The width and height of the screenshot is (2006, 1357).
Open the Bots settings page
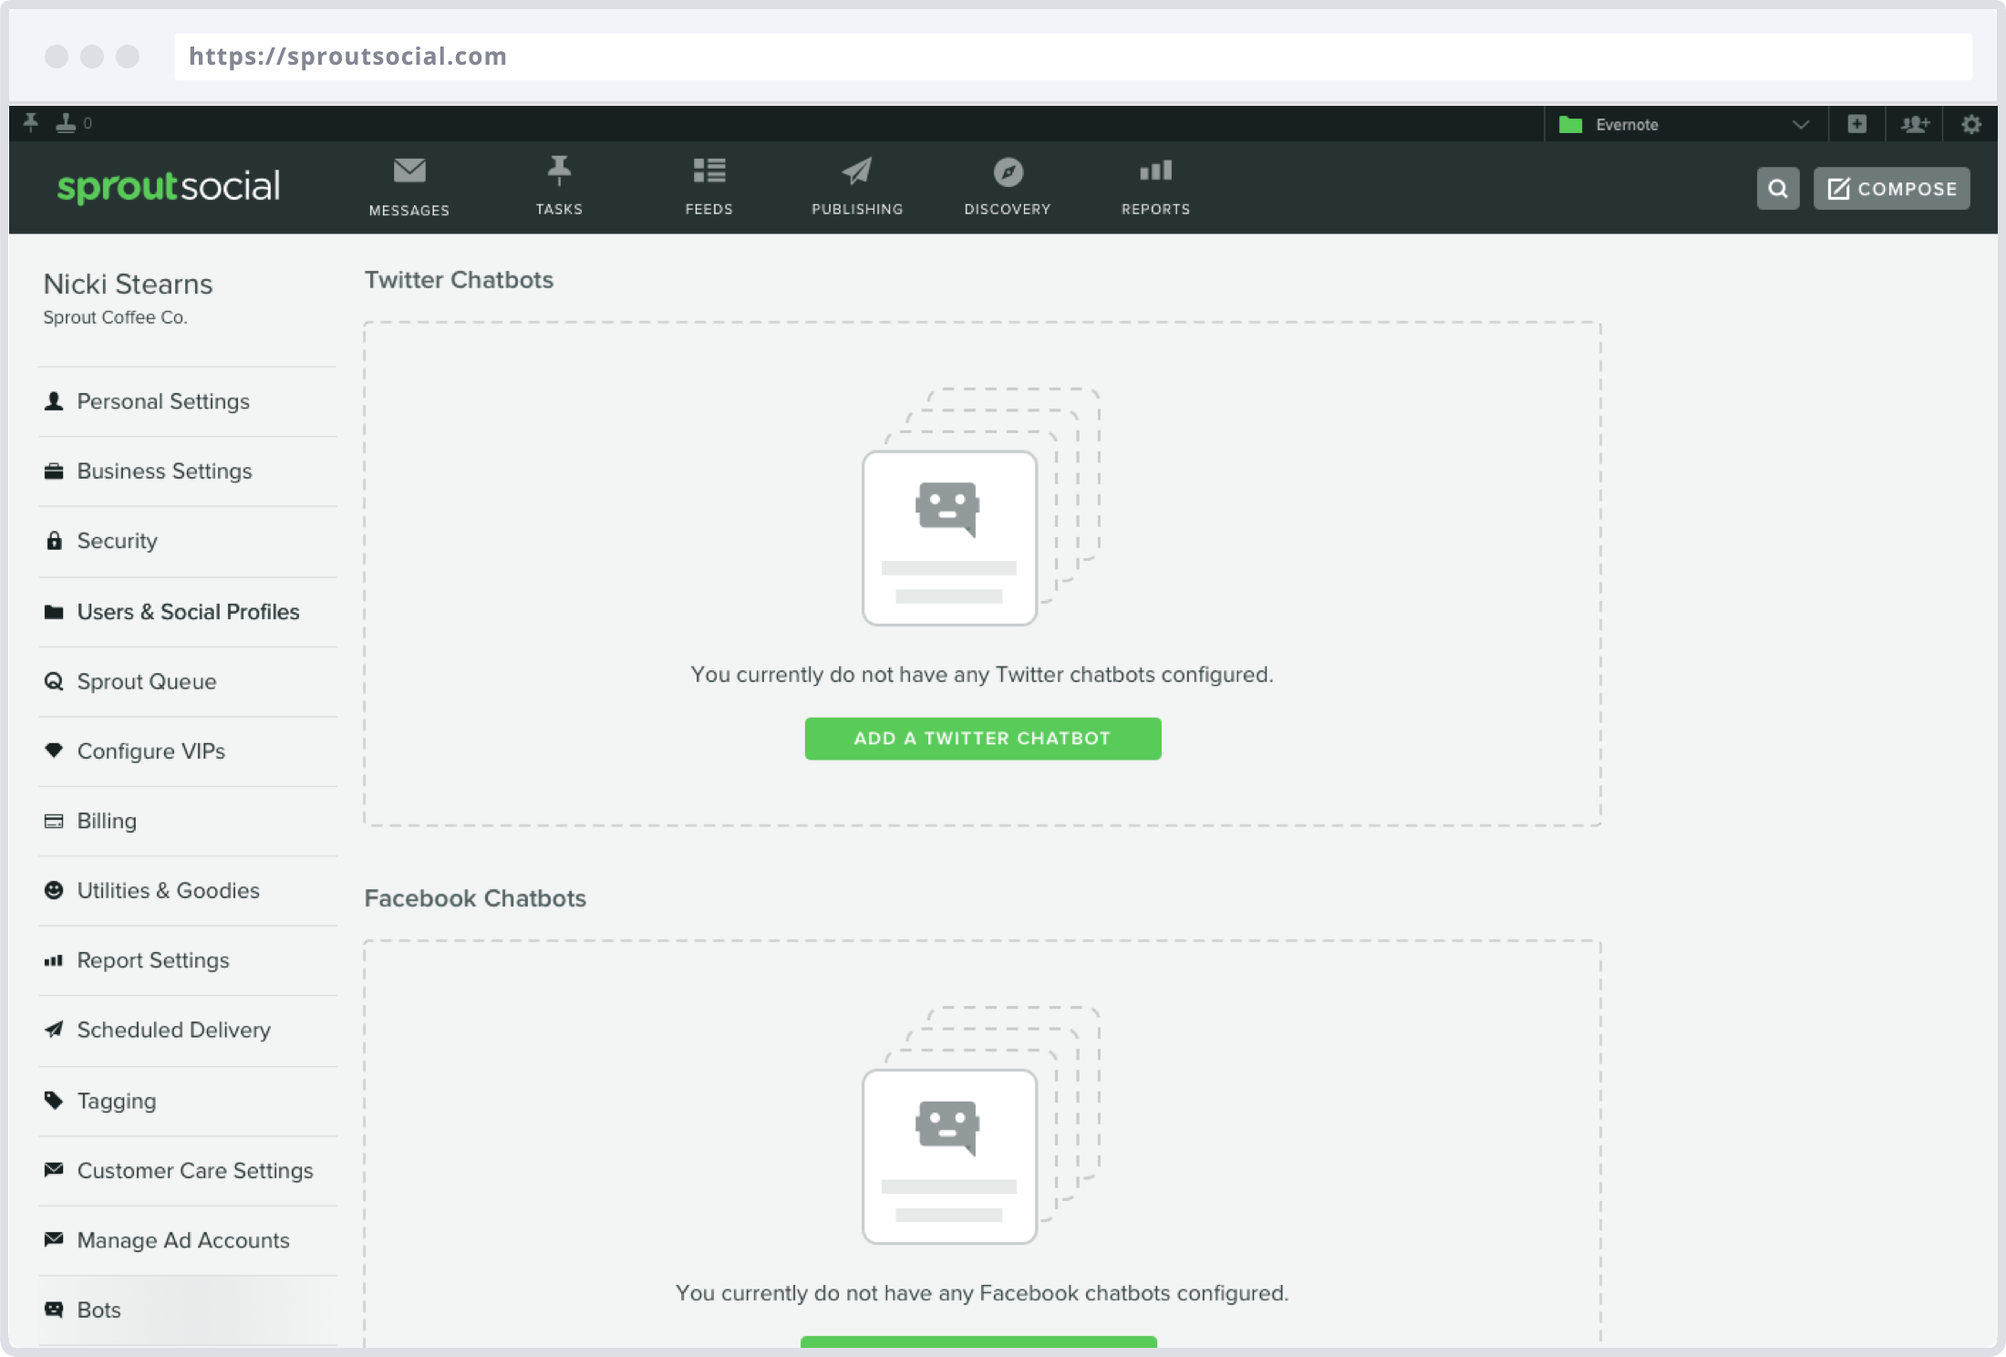[x=188, y=1310]
